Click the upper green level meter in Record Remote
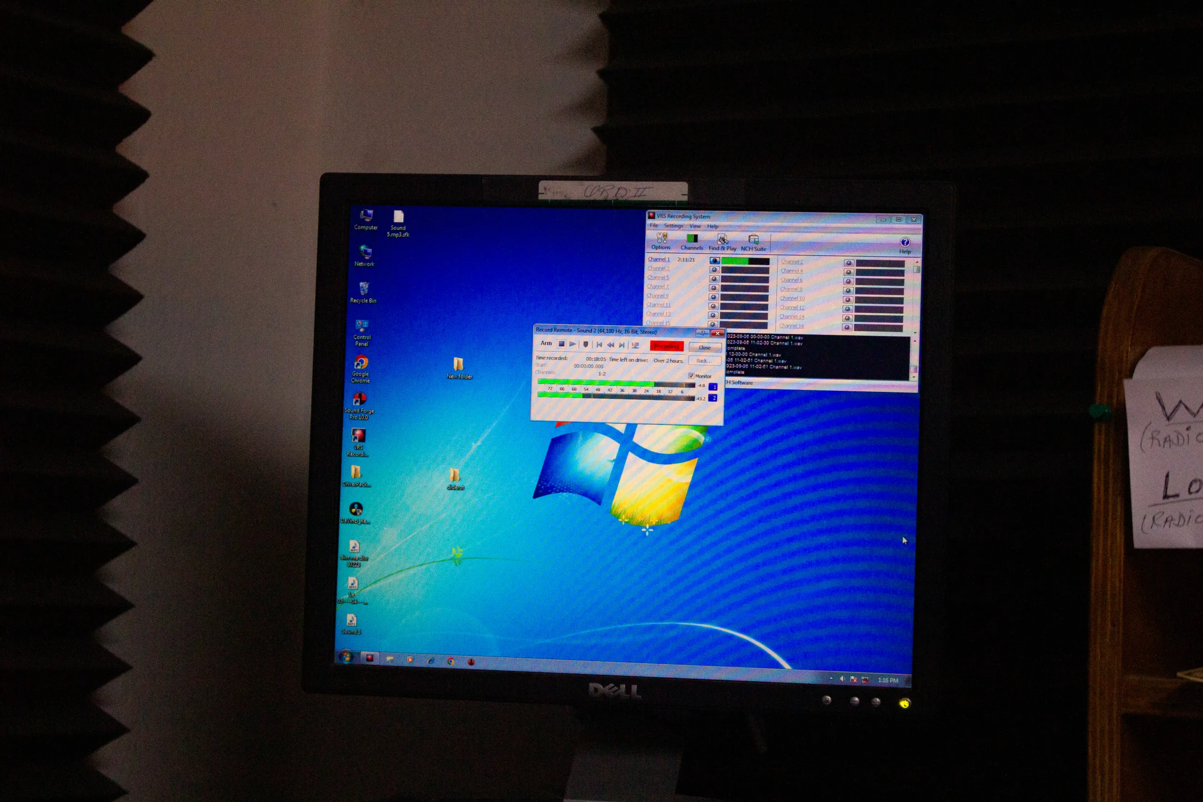Screen dimensions: 1203x802 [x=617, y=383]
